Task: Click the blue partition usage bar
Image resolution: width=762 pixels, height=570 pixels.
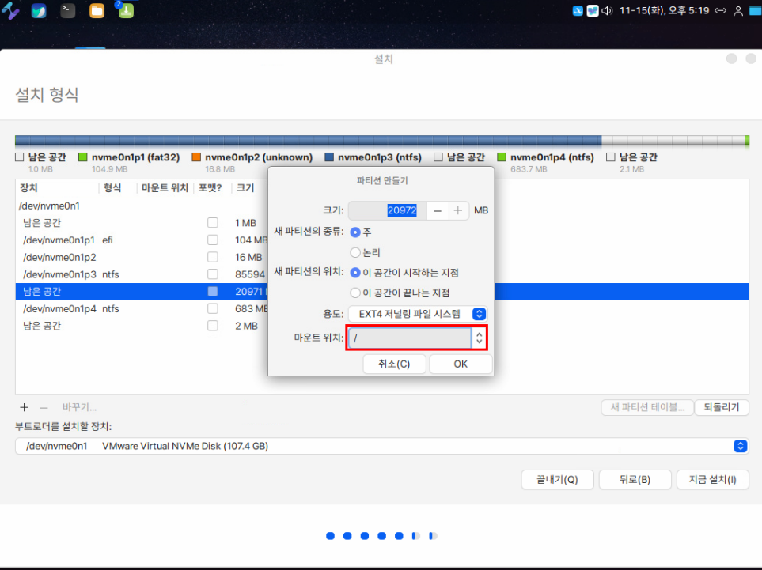Action: tap(307, 141)
